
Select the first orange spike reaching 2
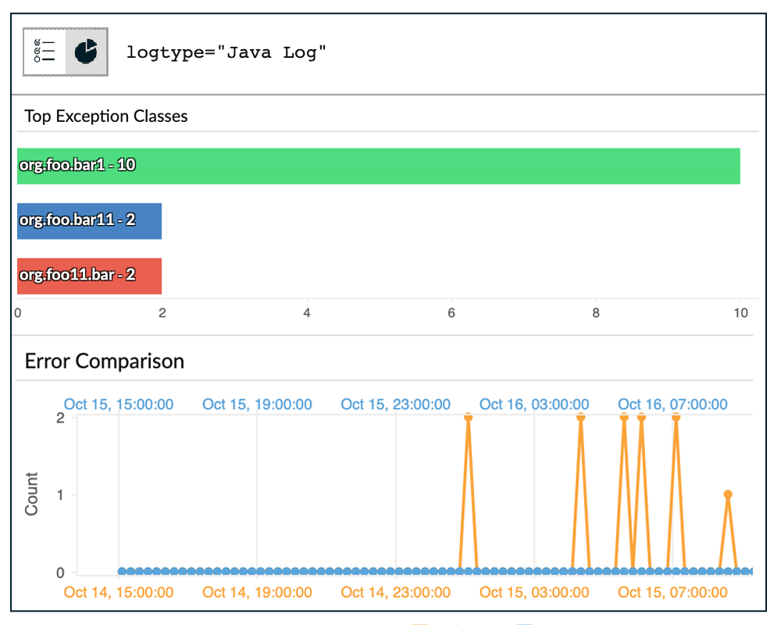pyautogui.click(x=468, y=416)
